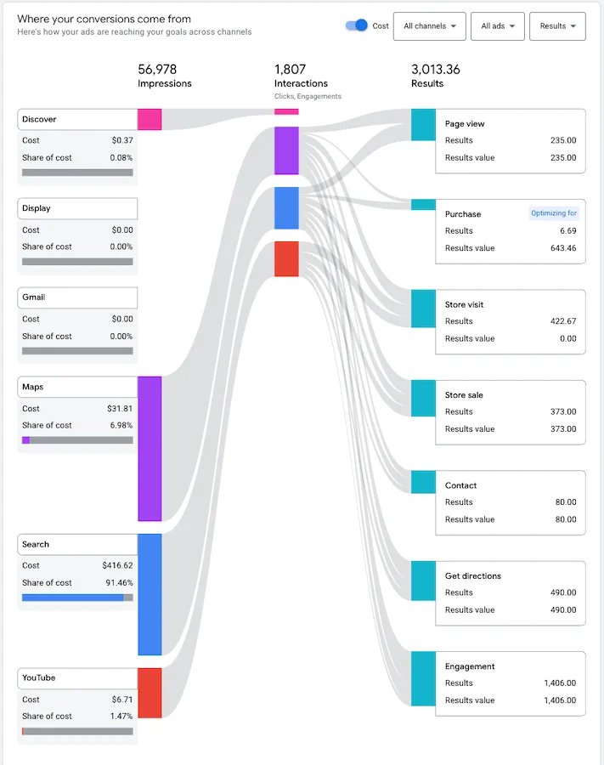The width and height of the screenshot is (604, 765).
Task: Select the purple Interactions node in middle column
Action: (285, 151)
